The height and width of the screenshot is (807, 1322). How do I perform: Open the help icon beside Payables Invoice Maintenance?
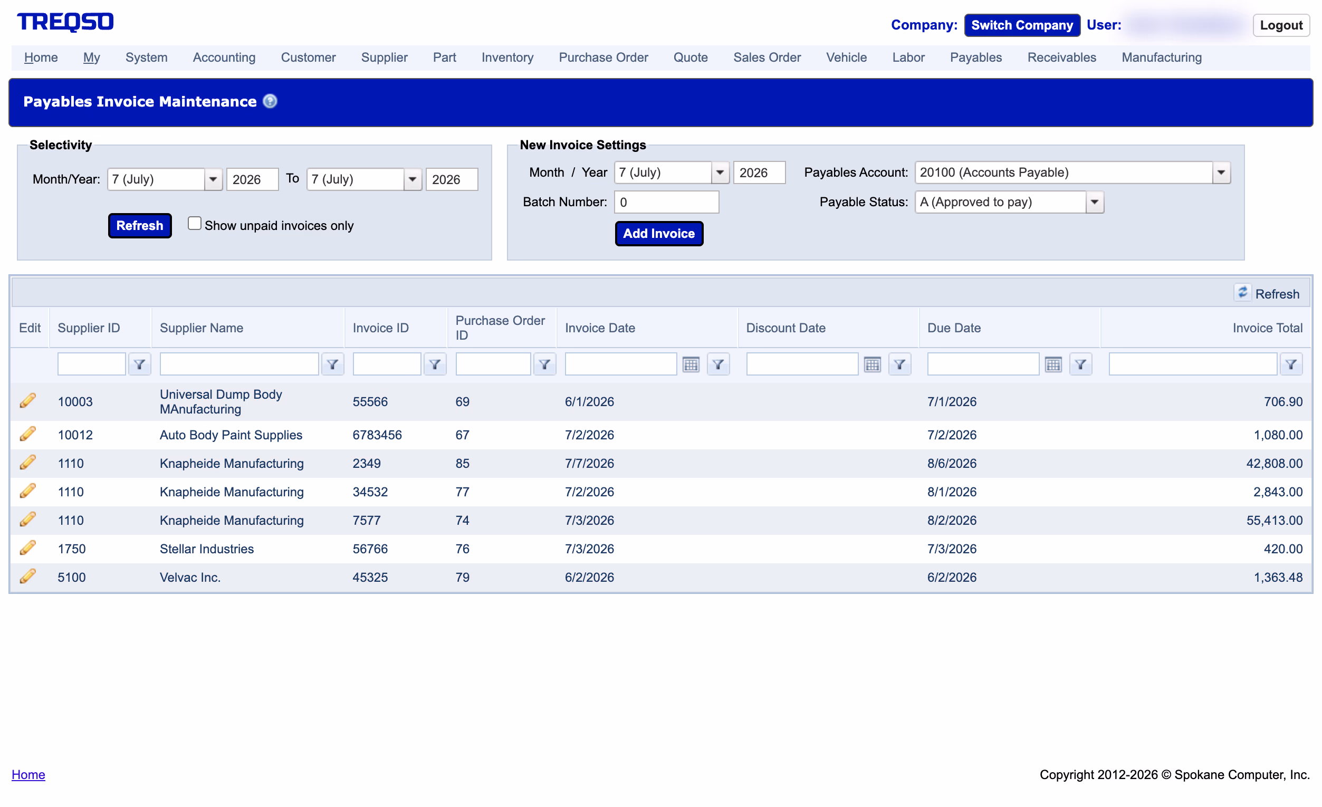pyautogui.click(x=270, y=101)
